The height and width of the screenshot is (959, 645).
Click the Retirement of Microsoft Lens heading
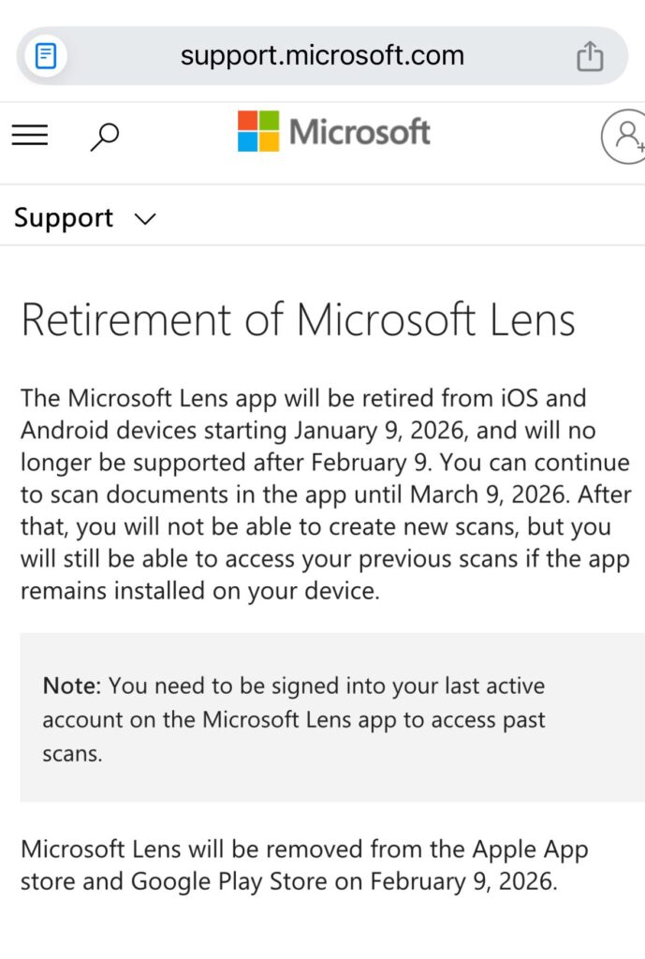(298, 320)
